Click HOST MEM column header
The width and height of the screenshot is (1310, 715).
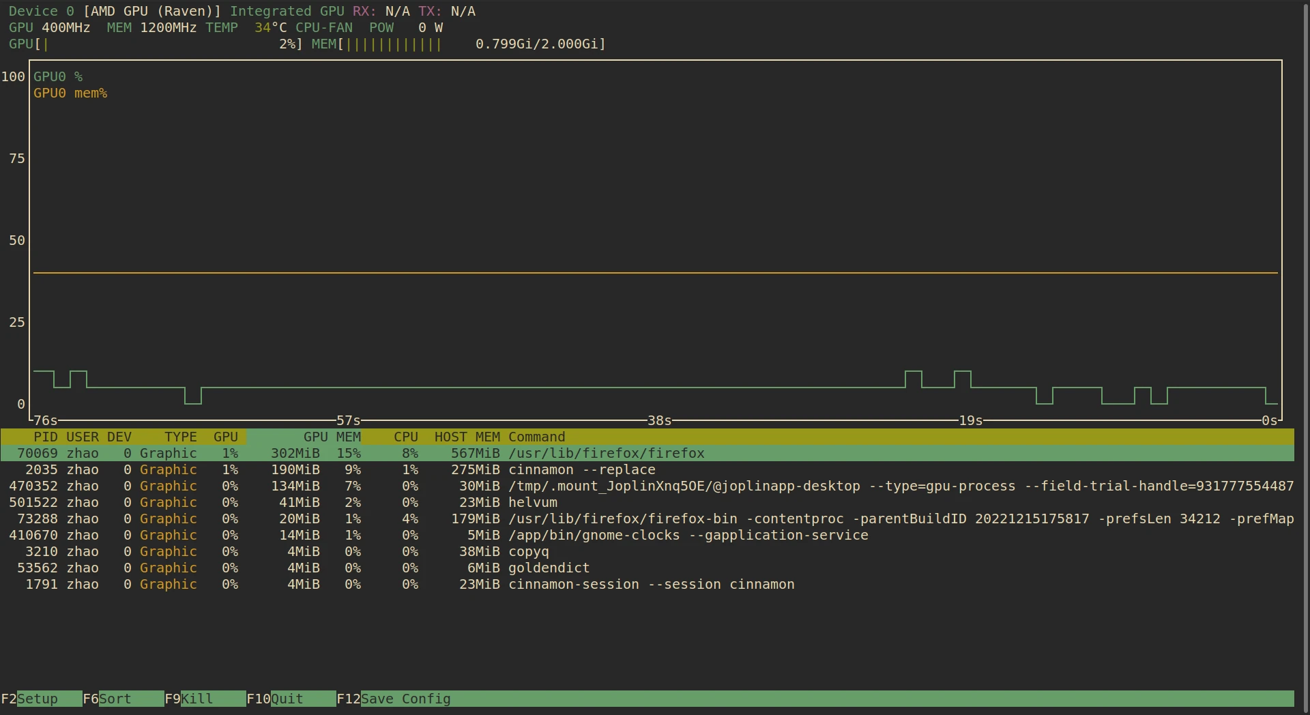[x=467, y=437]
